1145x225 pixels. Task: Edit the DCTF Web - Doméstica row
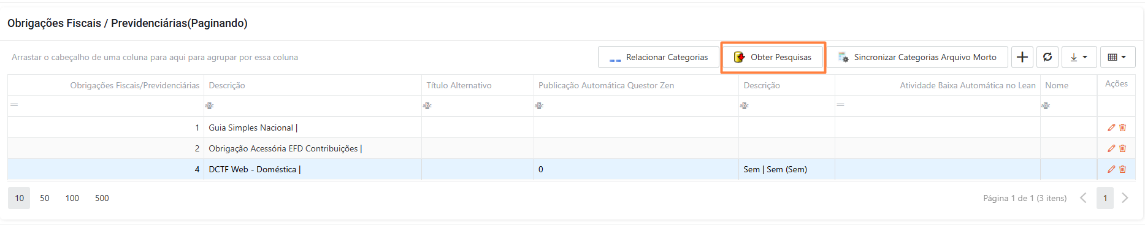[1111, 169]
